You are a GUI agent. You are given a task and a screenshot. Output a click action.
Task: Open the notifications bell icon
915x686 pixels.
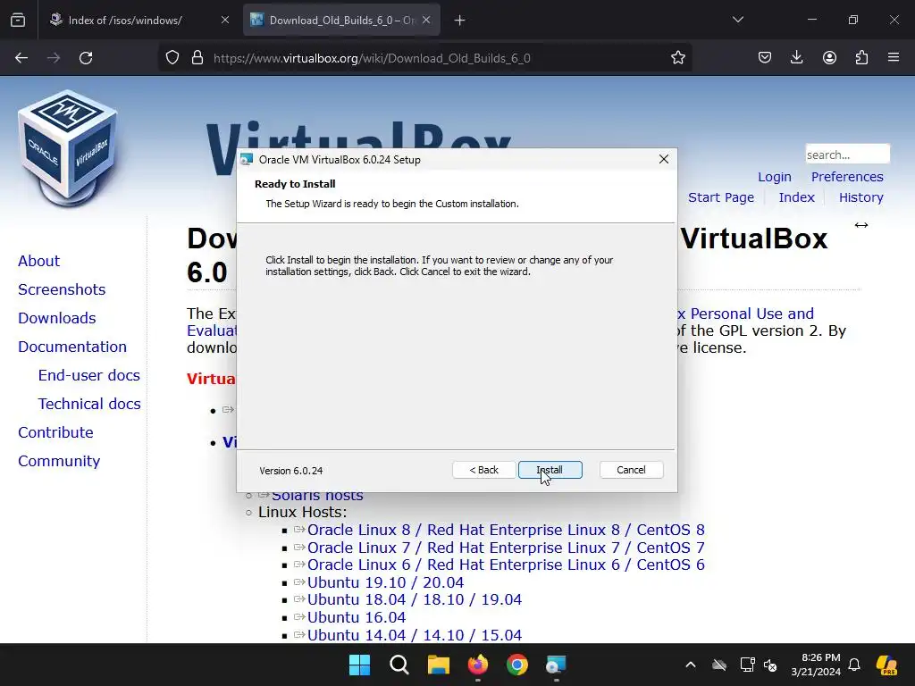point(854,665)
